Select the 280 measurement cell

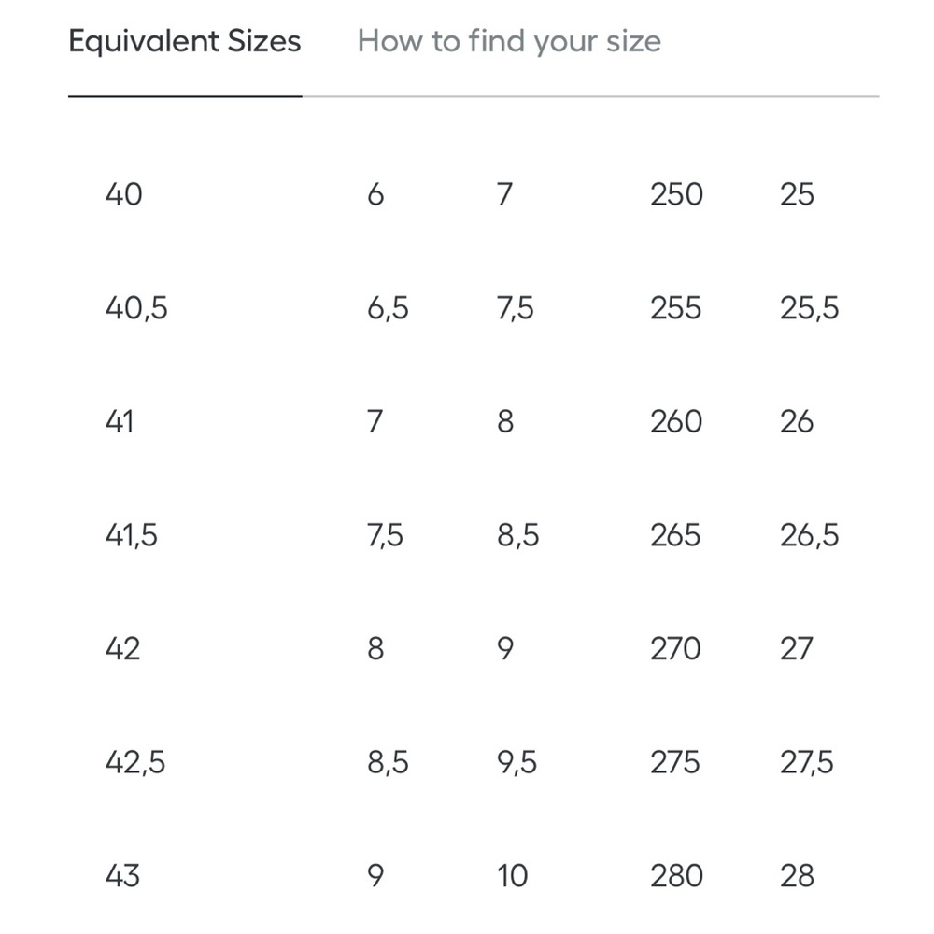tap(677, 876)
